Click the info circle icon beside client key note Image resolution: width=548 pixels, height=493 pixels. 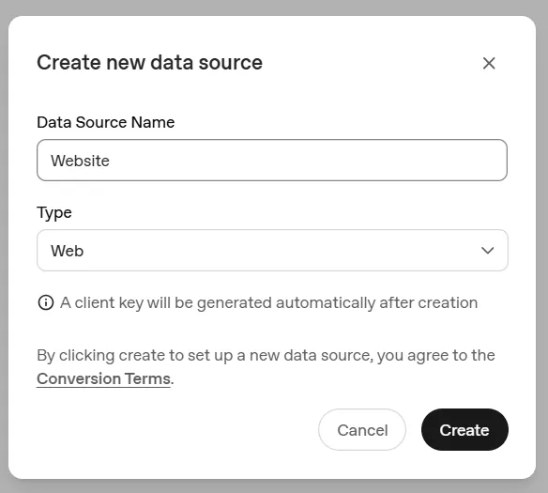tap(46, 302)
